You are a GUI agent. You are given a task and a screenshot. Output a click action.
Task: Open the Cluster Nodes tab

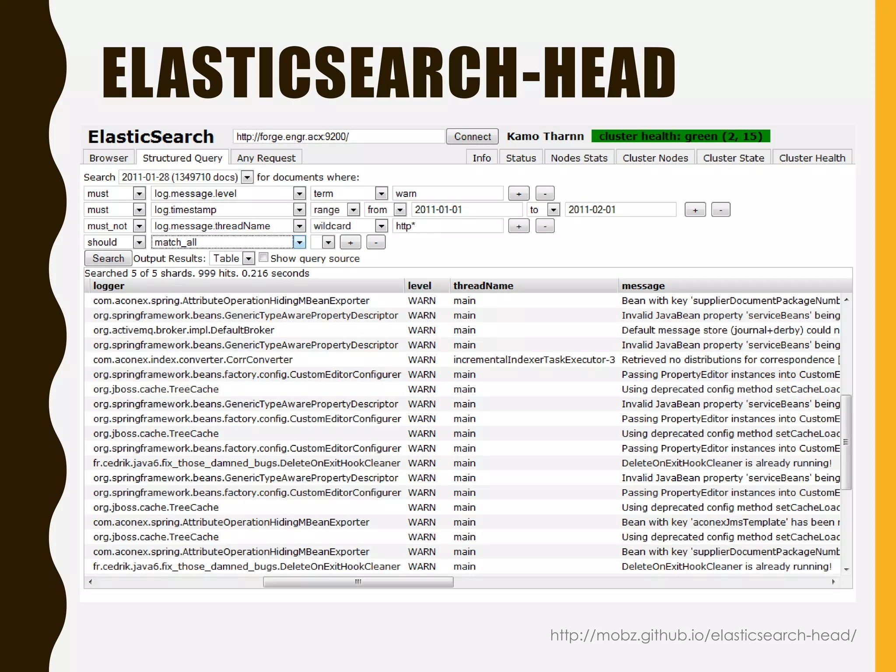click(x=655, y=157)
